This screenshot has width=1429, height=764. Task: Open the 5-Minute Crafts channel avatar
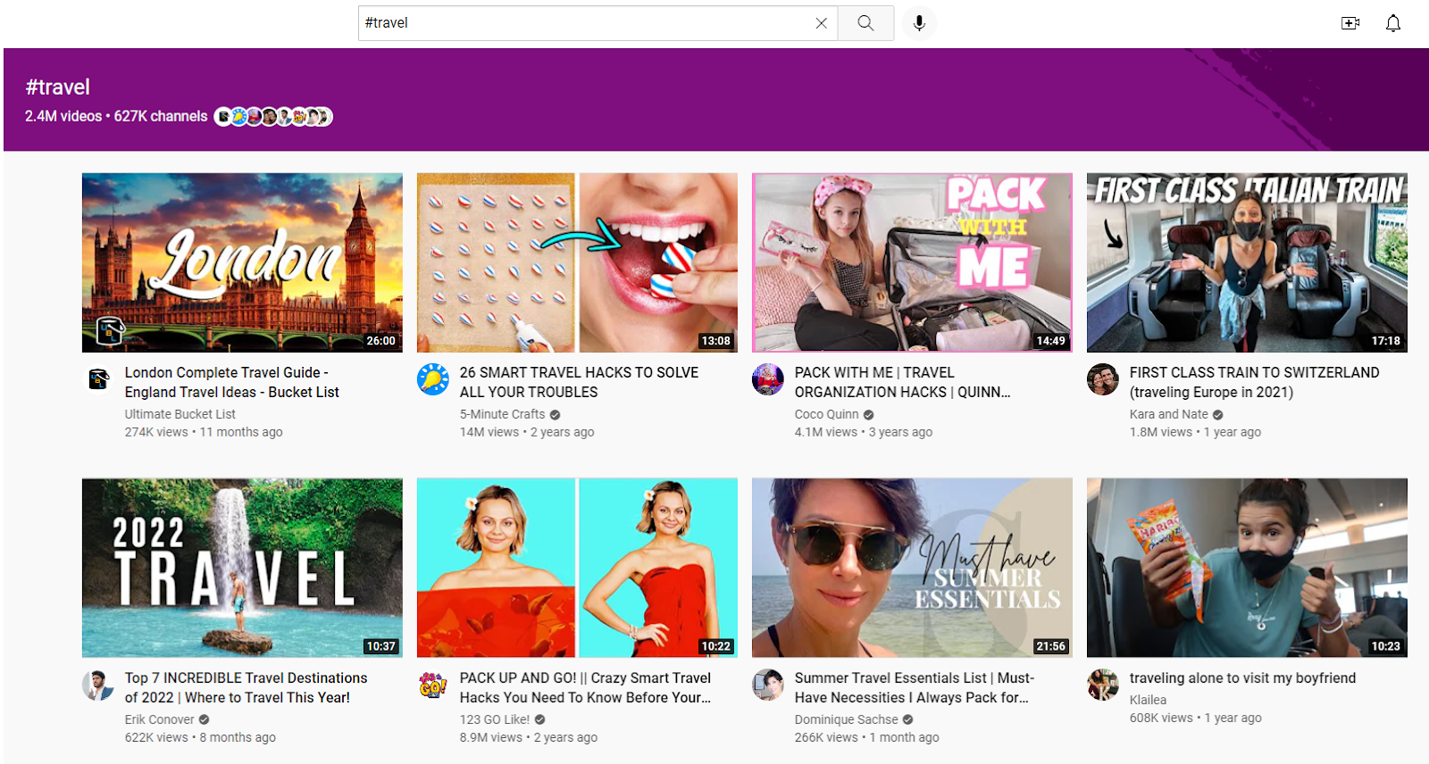(x=433, y=379)
